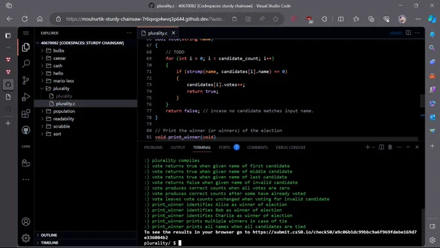Open Outlook in Edge sidebar
440x248 pixels.
432,117
